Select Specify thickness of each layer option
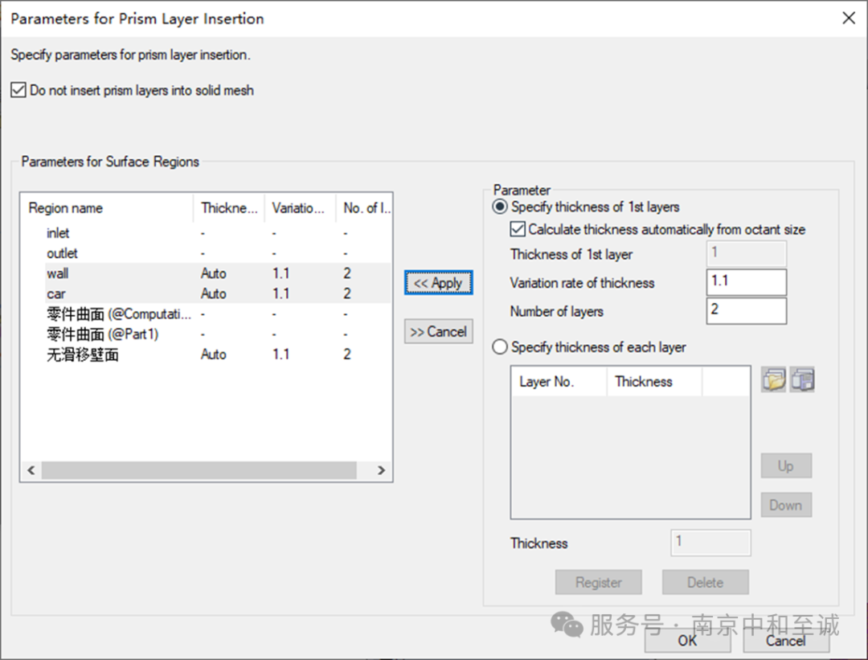868x660 pixels. pos(500,347)
